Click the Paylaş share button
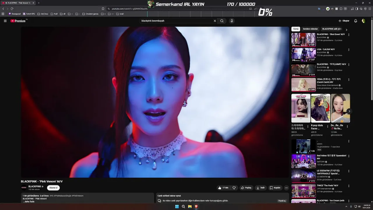 point(246,188)
